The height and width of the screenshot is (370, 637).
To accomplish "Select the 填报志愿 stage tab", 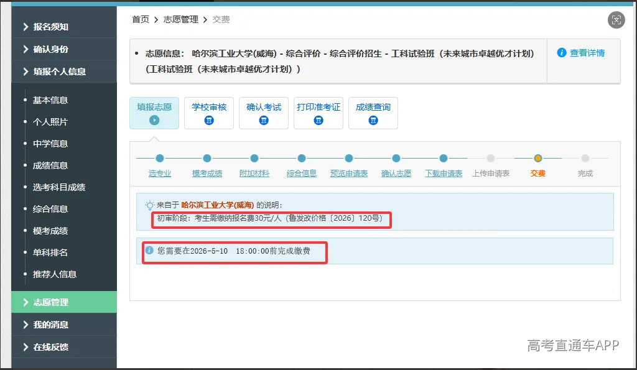I will (x=154, y=113).
